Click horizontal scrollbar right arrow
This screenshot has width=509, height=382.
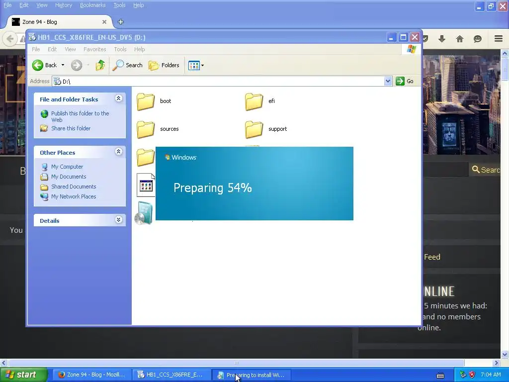pos(497,363)
